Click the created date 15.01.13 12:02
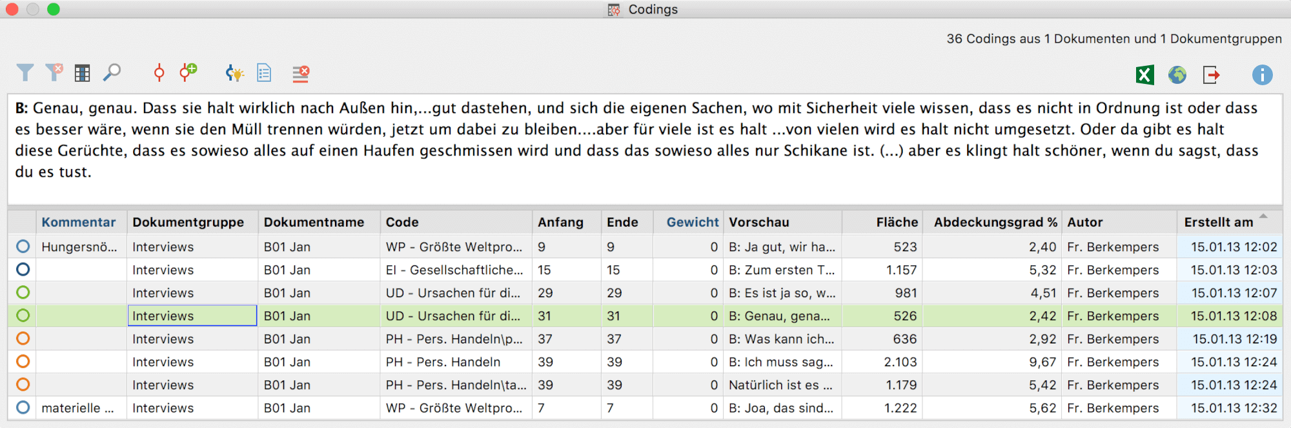Screen dimensions: 1291x428 [1234, 247]
